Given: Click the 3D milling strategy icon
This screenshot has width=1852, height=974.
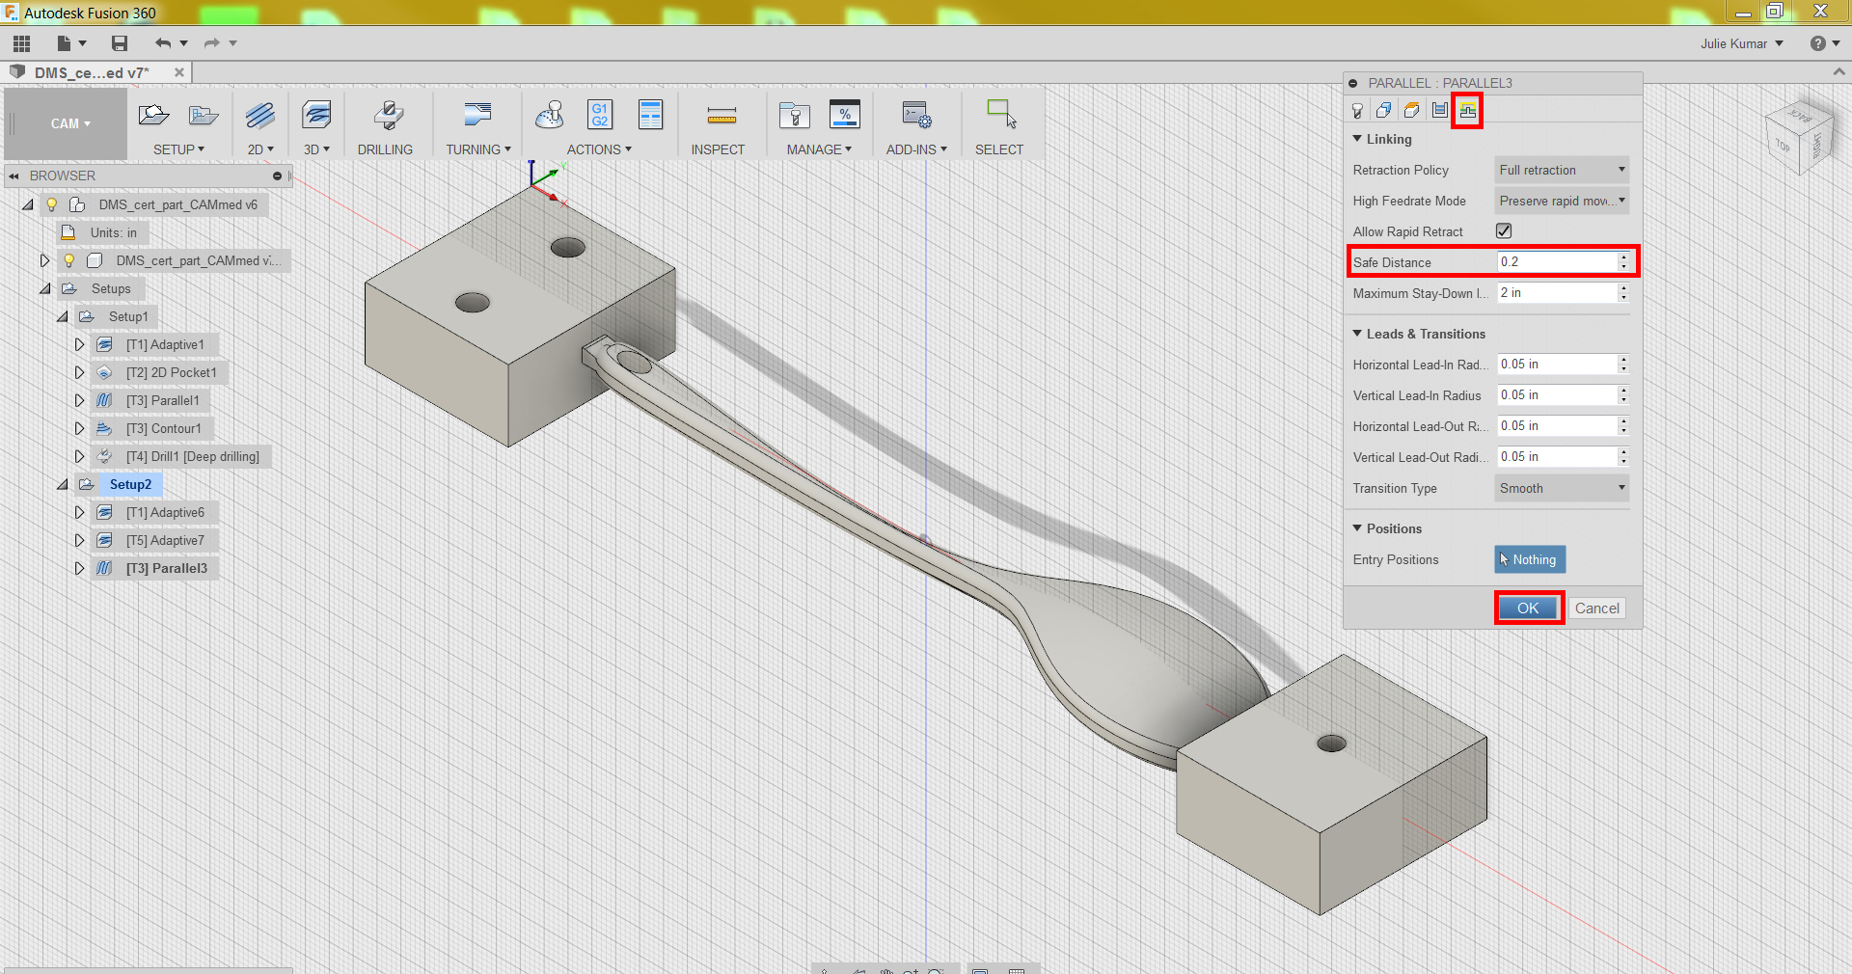Looking at the screenshot, I should pos(316,116).
